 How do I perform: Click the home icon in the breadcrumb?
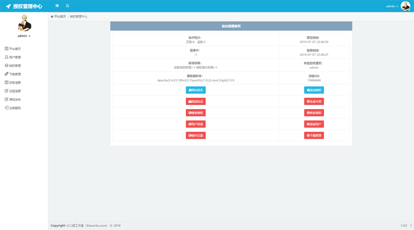pos(52,17)
